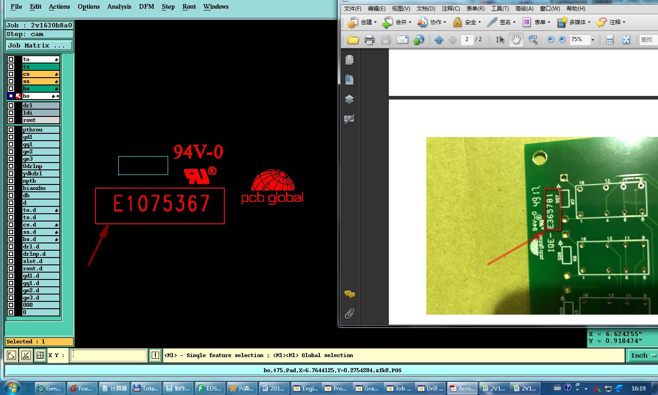
Task: Open the Attachments paperclip panel
Action: click(350, 314)
